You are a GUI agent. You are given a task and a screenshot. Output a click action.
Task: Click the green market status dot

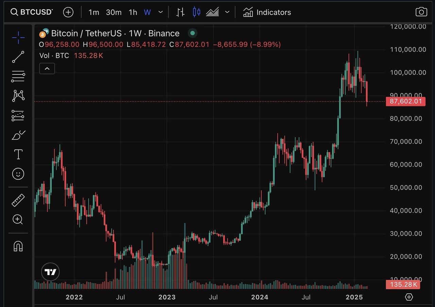(x=193, y=33)
